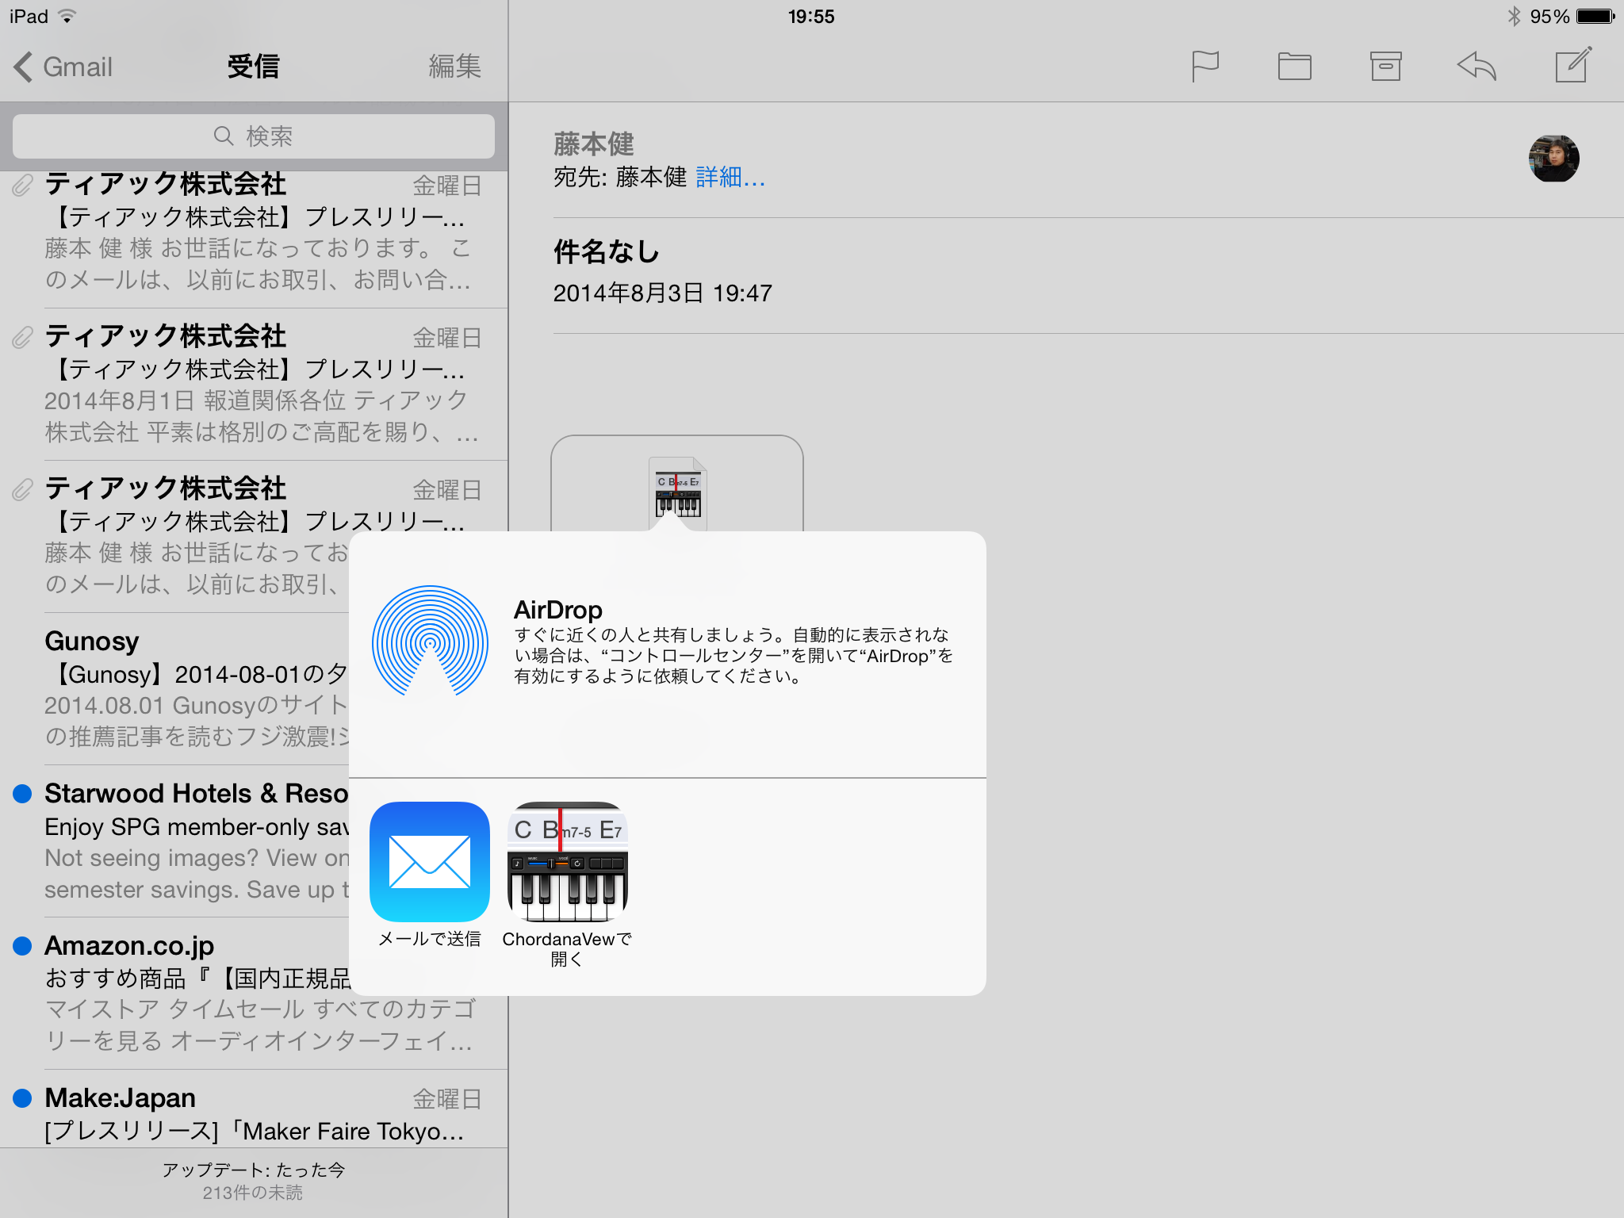Tap unread dot beside Starwood Hotels
The image size is (1624, 1218).
pyautogui.click(x=22, y=793)
